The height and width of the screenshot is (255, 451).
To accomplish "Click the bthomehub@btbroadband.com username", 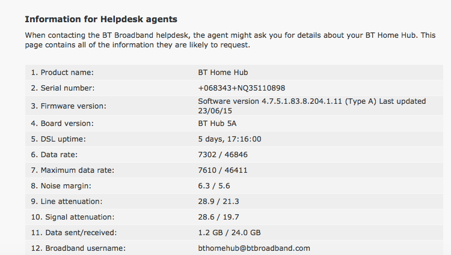I will (254, 248).
